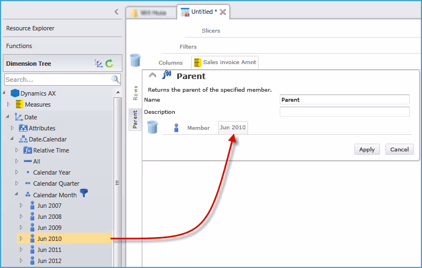This screenshot has height=268, width=422.
Task: Click the Description input field
Action: (x=344, y=112)
